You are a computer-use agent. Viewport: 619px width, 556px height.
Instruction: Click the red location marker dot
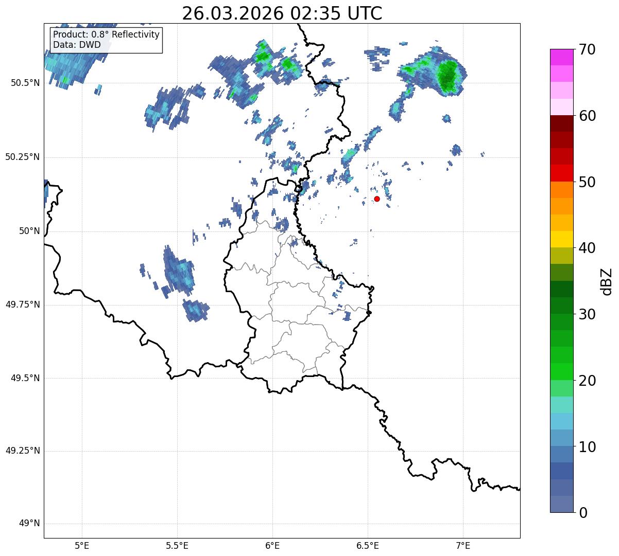point(377,199)
